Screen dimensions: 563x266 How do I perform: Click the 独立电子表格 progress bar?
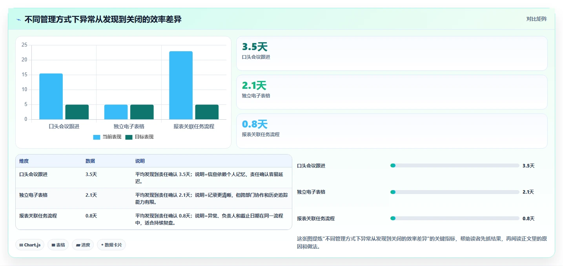click(x=455, y=192)
